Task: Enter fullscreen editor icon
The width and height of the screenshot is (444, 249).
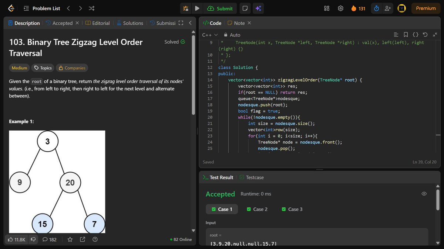Action: tap(434, 35)
